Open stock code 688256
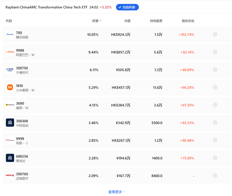The height and width of the screenshot is (196, 232). coord(22,156)
